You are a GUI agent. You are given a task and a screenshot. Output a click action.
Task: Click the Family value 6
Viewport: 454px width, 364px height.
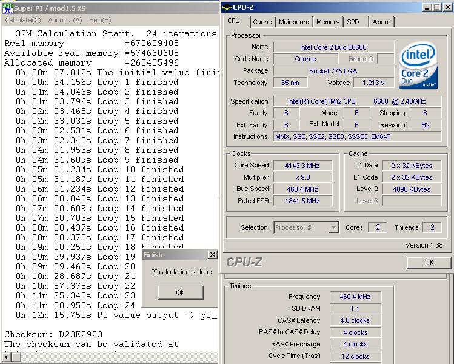coord(286,113)
